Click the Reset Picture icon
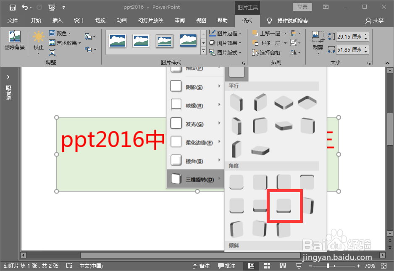This screenshot has height=271, width=394. pyautogui.click(x=90, y=50)
